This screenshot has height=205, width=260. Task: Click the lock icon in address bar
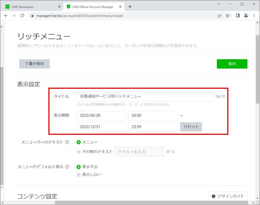(32, 16)
